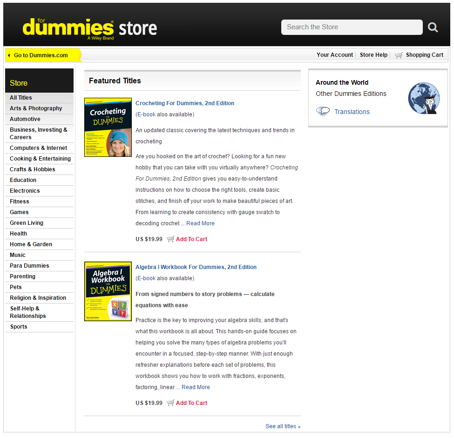Viewport: 454px width, 438px height.
Task: Click E-book link under Crocheting For Dummies
Action: 147,115
